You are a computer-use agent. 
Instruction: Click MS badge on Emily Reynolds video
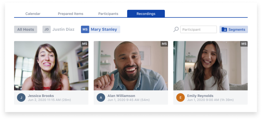244,44
